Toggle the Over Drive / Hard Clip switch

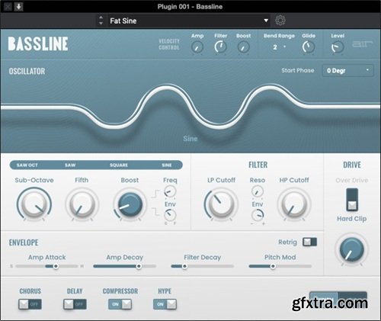352,200
